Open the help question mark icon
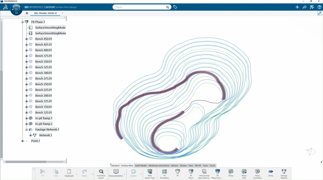323x180 pixels. coord(319,7)
